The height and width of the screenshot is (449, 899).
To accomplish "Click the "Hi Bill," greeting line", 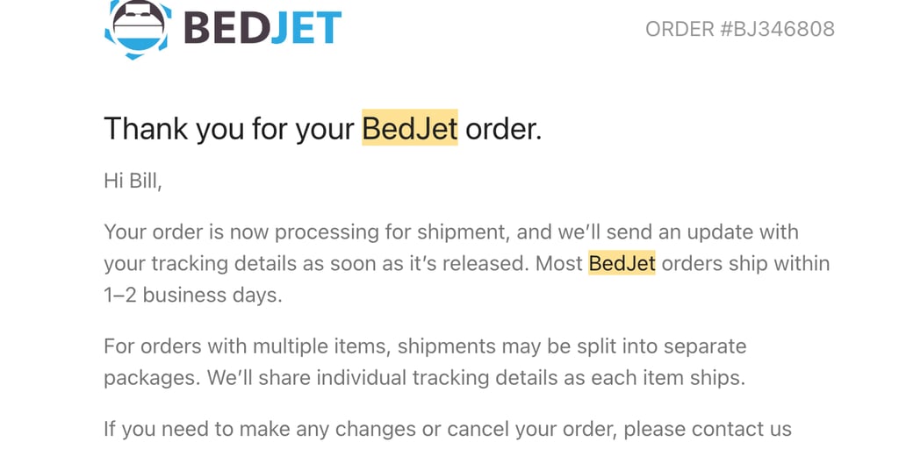I will [133, 182].
